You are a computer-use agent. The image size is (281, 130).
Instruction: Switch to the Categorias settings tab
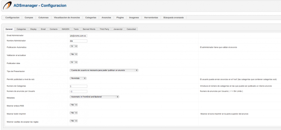pos(21,29)
